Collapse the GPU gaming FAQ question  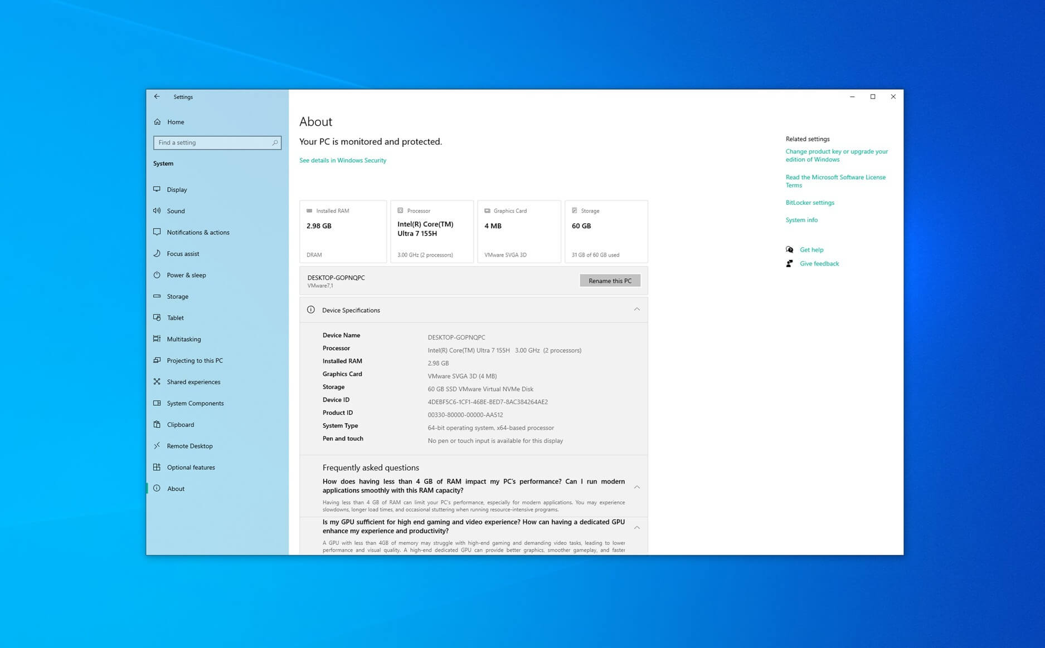(x=636, y=527)
